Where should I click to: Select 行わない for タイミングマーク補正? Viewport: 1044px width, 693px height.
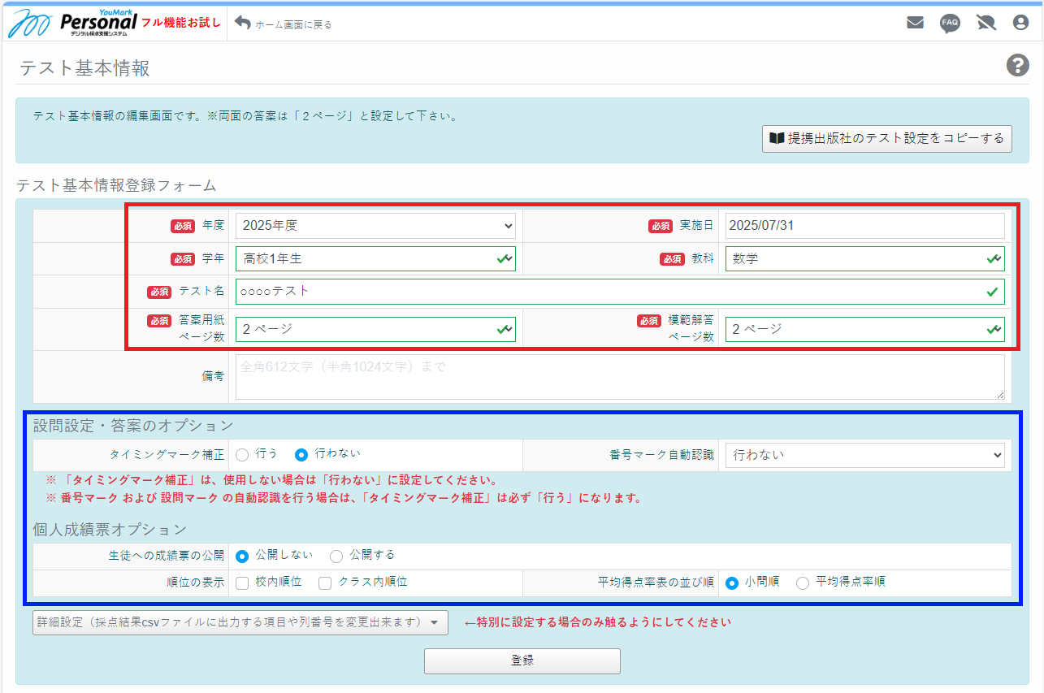[x=301, y=454]
